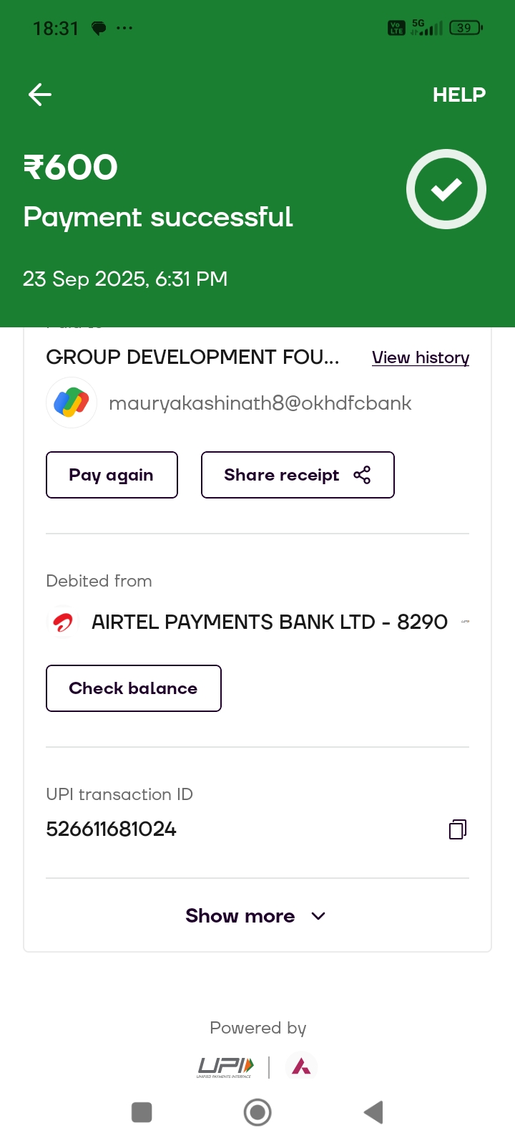Image resolution: width=515 pixels, height=1146 pixels.
Task: Tap the Google Pay payee logo
Action: [x=72, y=403]
